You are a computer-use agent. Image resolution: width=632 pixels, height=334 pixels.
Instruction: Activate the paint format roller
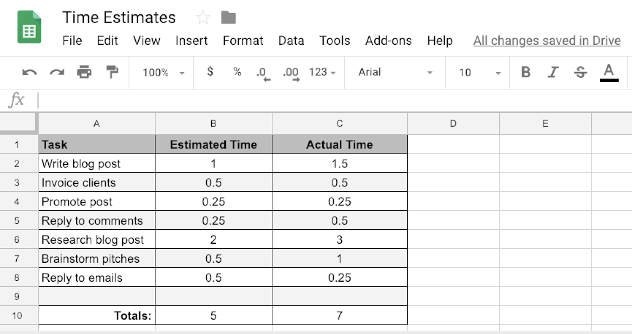[112, 72]
